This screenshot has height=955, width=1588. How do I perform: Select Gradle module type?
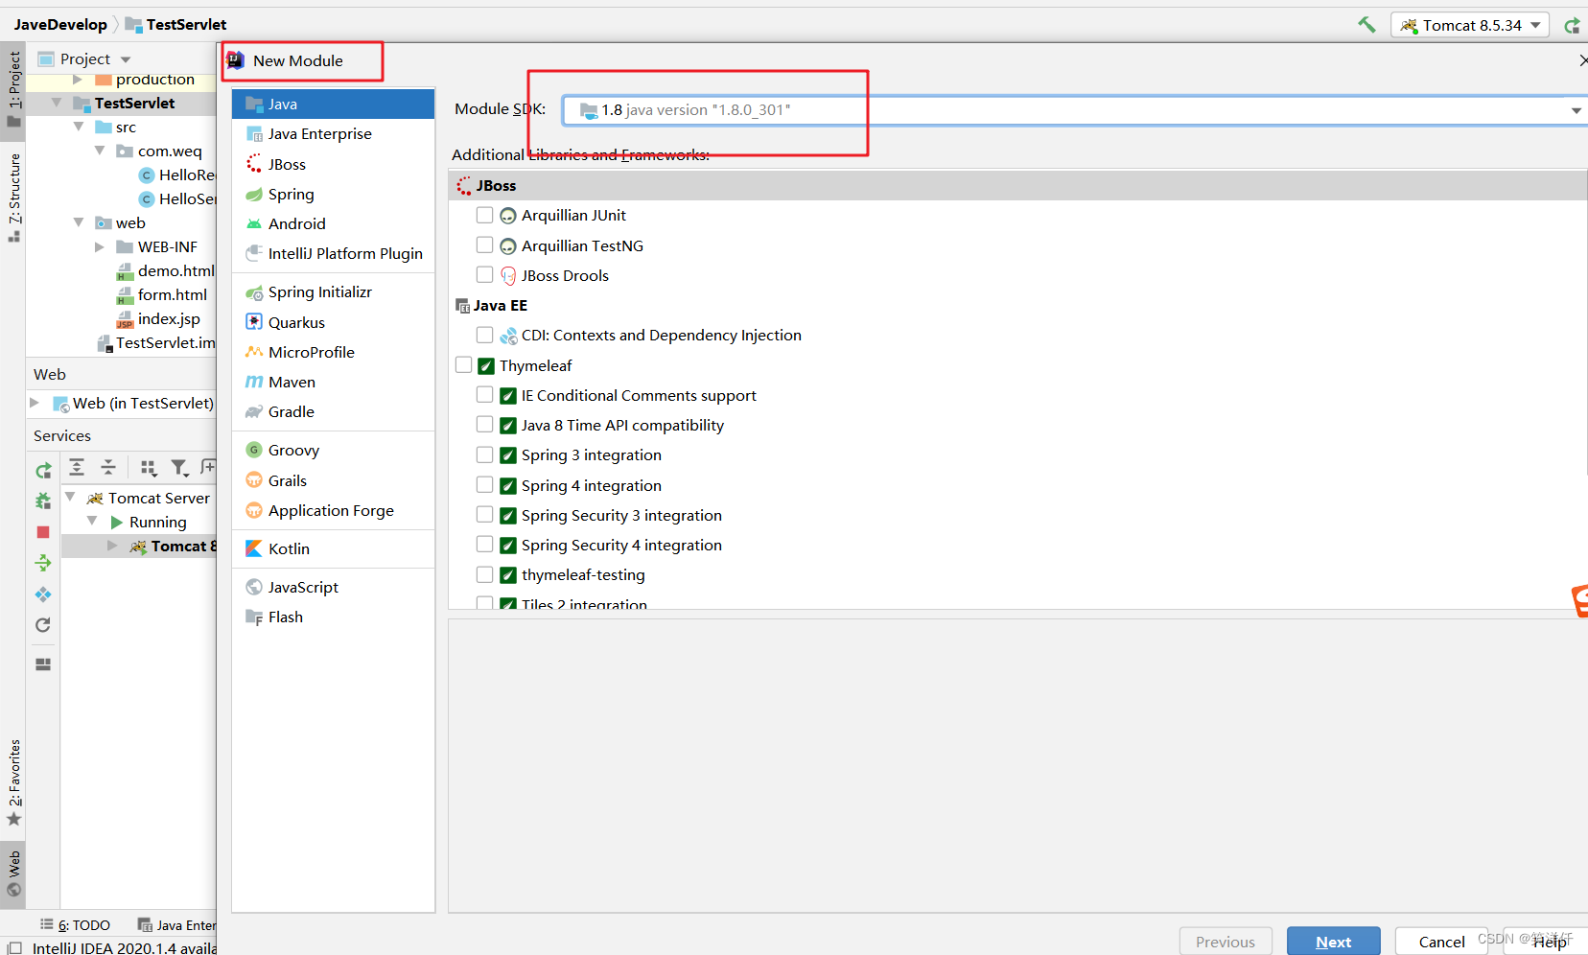coord(333,412)
